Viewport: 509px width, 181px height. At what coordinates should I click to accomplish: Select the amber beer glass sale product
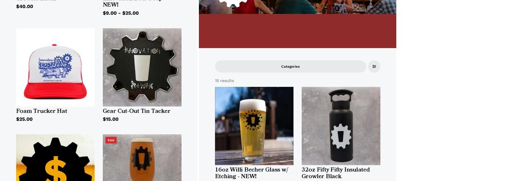point(142,158)
